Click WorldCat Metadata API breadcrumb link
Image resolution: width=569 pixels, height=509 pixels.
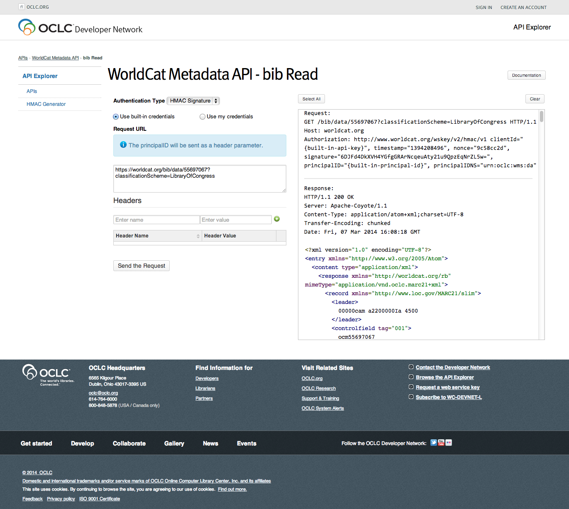(x=55, y=58)
